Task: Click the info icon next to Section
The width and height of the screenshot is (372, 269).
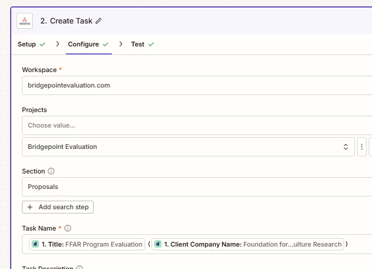Action: click(51, 171)
